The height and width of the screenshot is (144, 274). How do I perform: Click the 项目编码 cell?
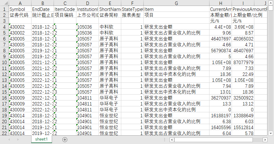coord(65,15)
